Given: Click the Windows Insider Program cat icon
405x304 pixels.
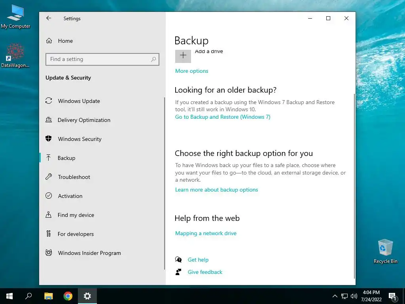Looking at the screenshot, I should point(49,253).
